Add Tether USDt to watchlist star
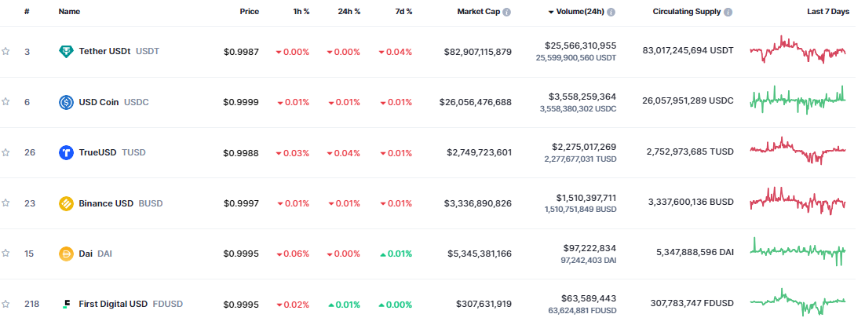 (x=6, y=51)
